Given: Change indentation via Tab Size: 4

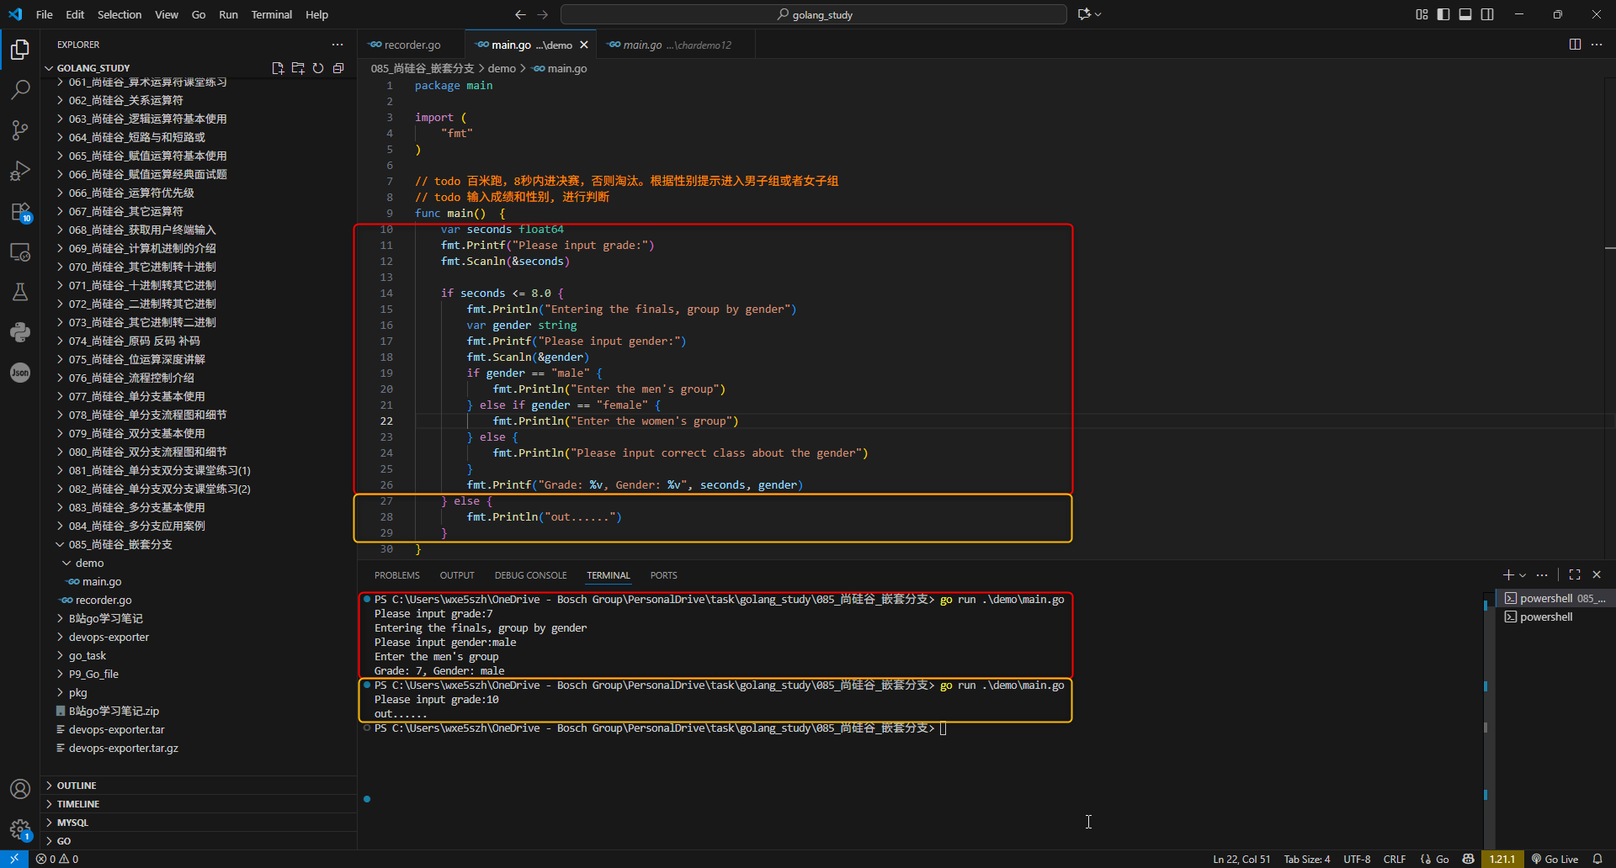Looking at the screenshot, I should coord(1307,859).
